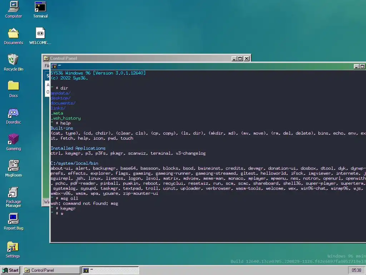The image size is (366, 275).
Task: Open the Documents folder icon
Action: tap(13, 36)
